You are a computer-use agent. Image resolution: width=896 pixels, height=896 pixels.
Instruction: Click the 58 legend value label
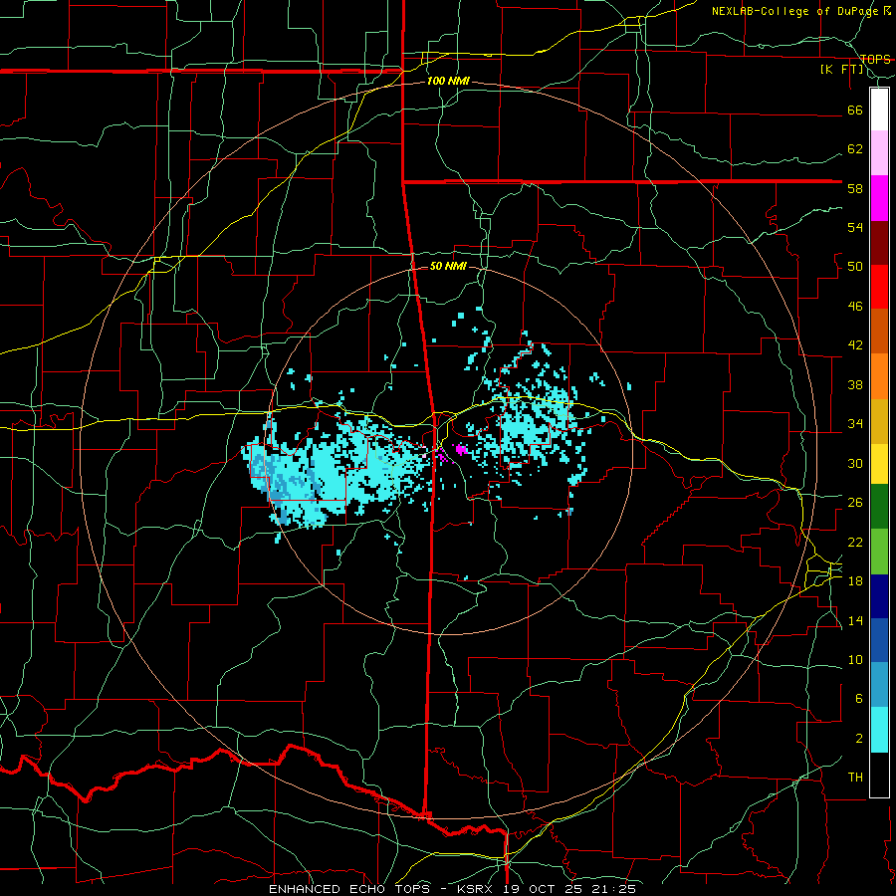pos(855,188)
